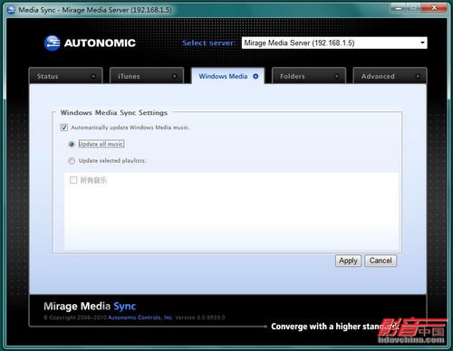Click the indicator dot on Advanced tab

coord(418,76)
